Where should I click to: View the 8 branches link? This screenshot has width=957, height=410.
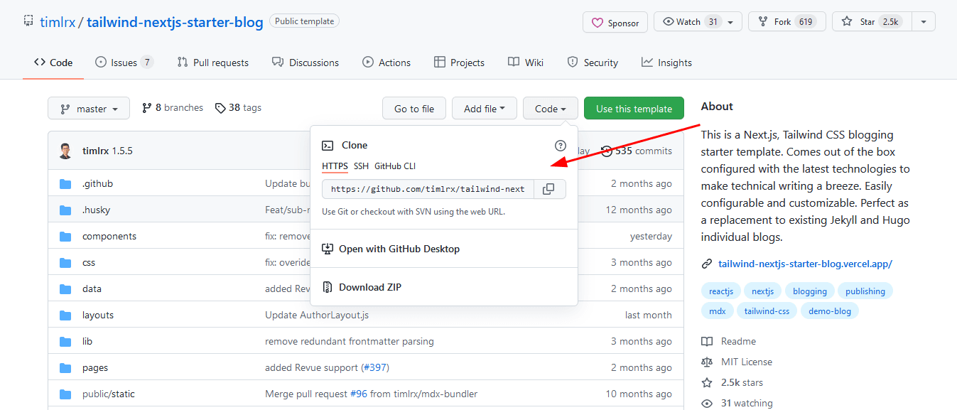tap(173, 108)
